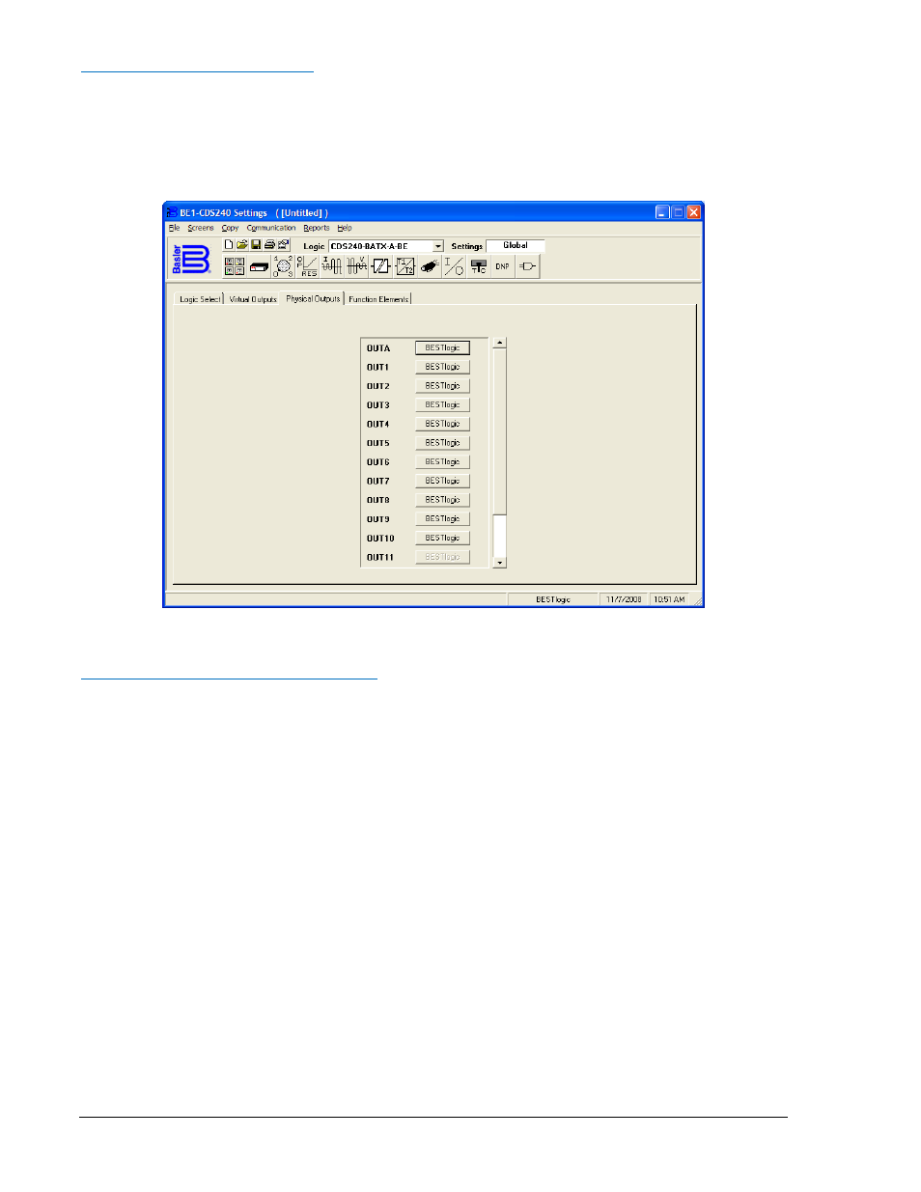Click the OUTA label
Viewport: 921px width, 1192px height.
378,348
